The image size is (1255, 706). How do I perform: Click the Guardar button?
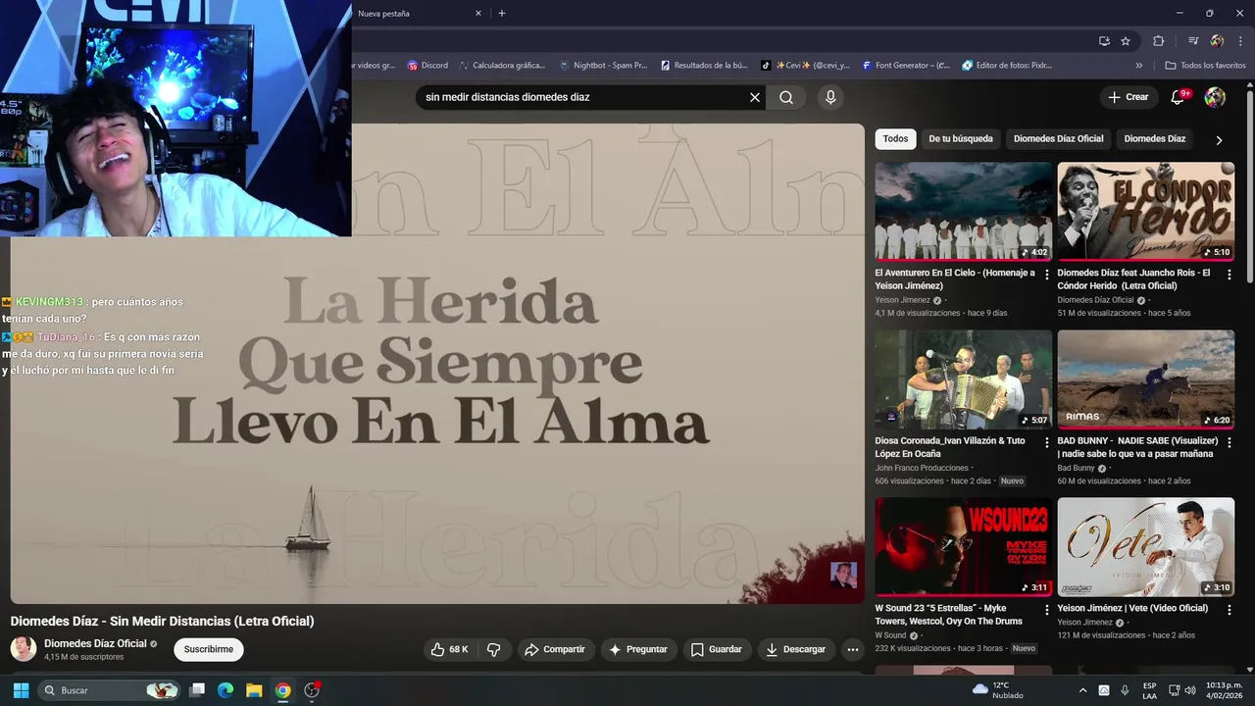pos(716,649)
